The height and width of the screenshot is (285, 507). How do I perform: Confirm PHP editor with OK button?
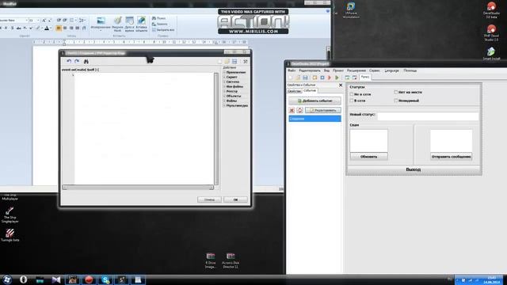coord(235,199)
